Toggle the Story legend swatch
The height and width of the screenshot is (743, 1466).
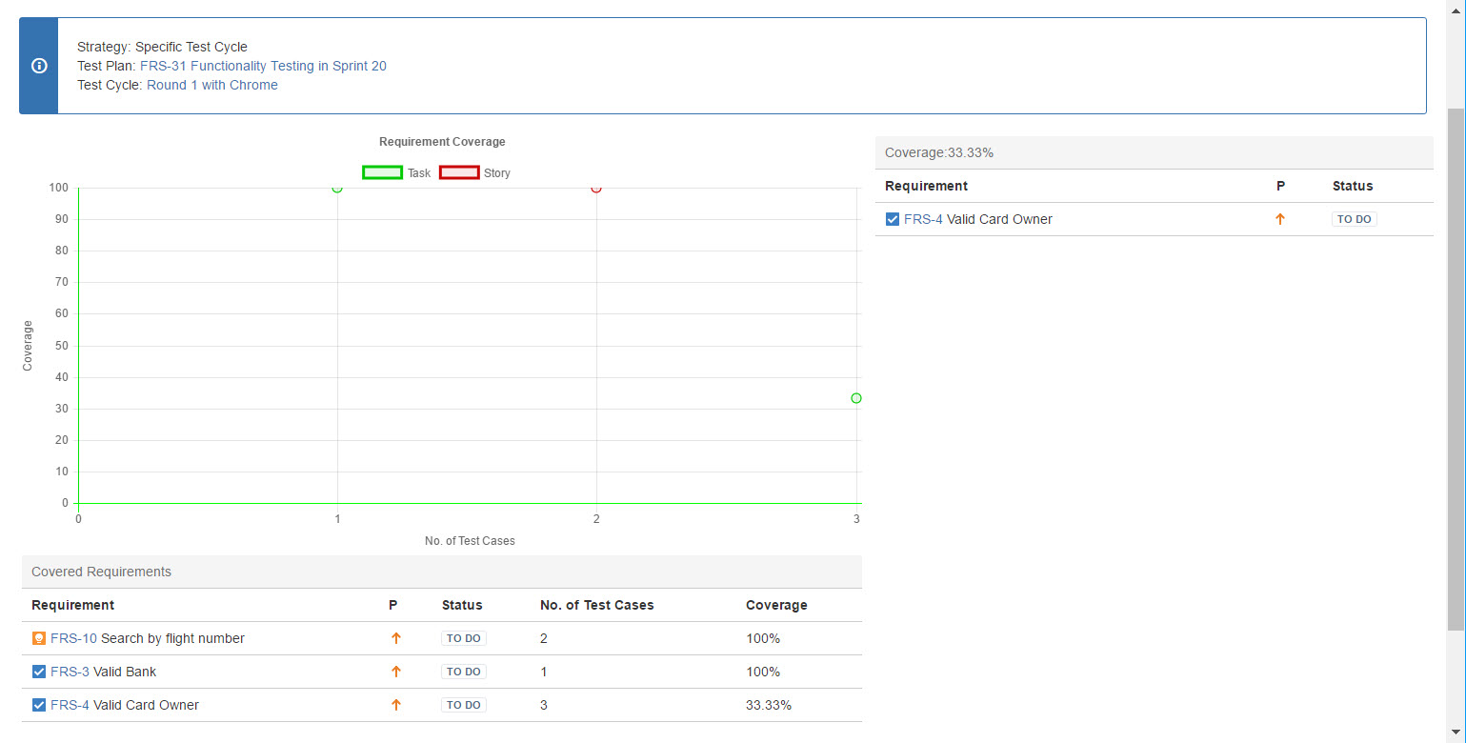click(459, 172)
